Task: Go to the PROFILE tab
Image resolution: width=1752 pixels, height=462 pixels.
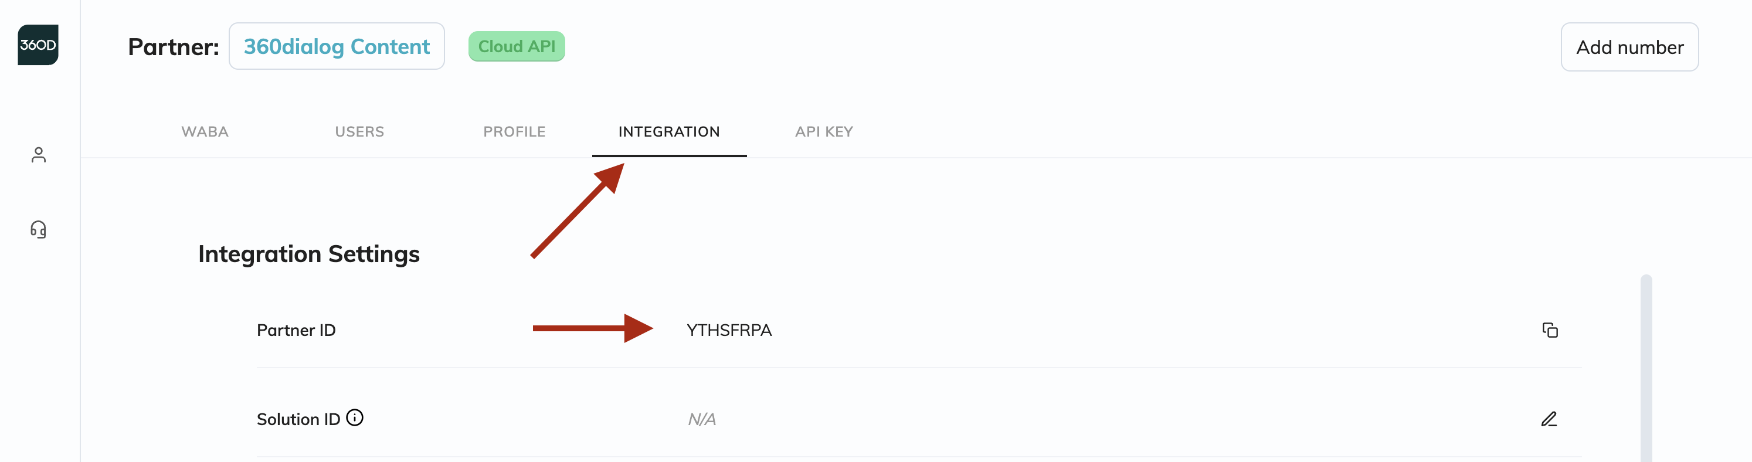Action: point(514,132)
